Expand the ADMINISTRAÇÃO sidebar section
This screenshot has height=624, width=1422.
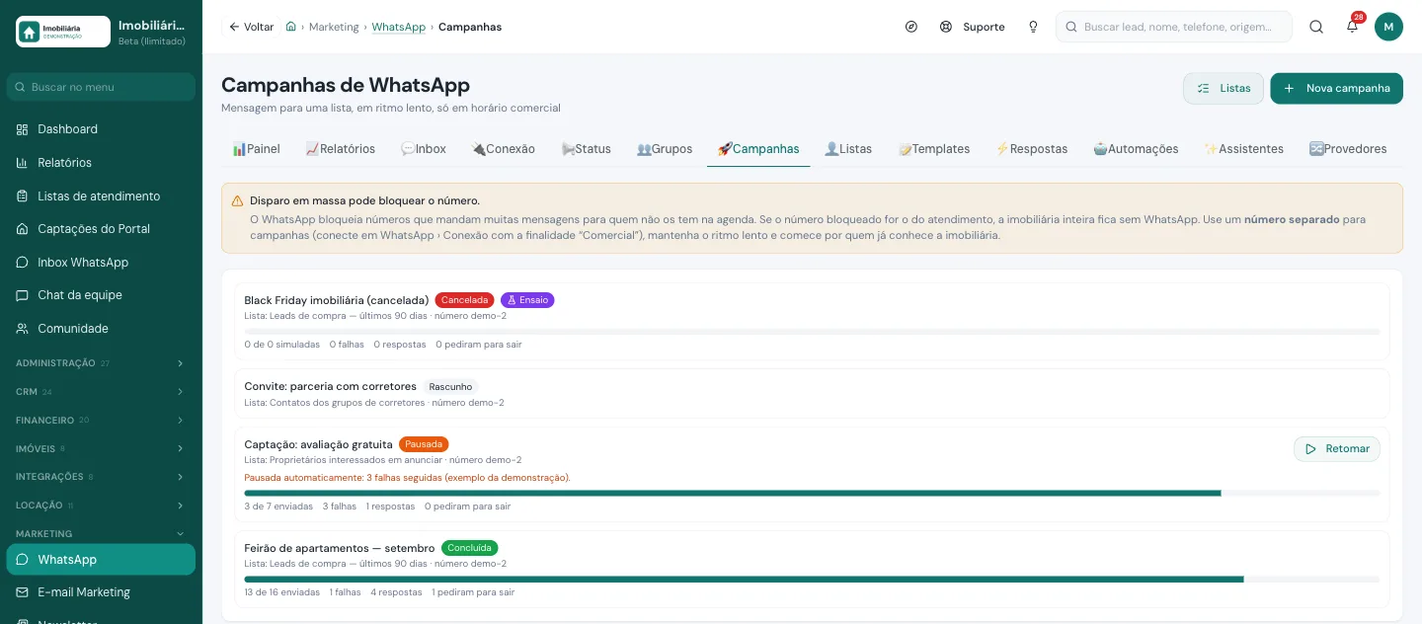point(101,363)
